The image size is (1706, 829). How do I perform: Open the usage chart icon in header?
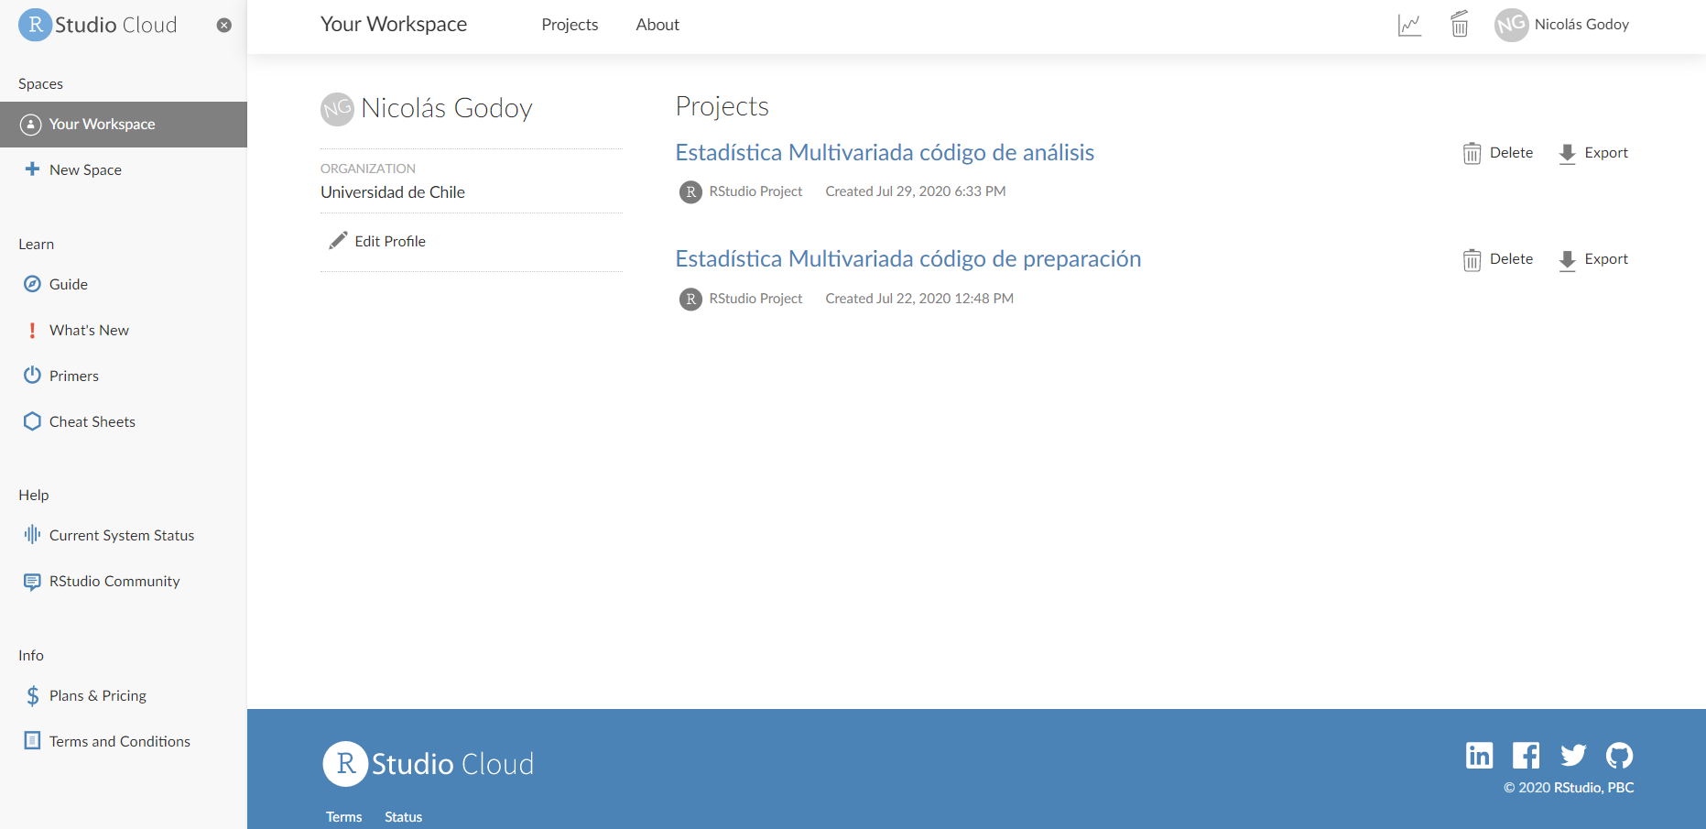[x=1409, y=25]
